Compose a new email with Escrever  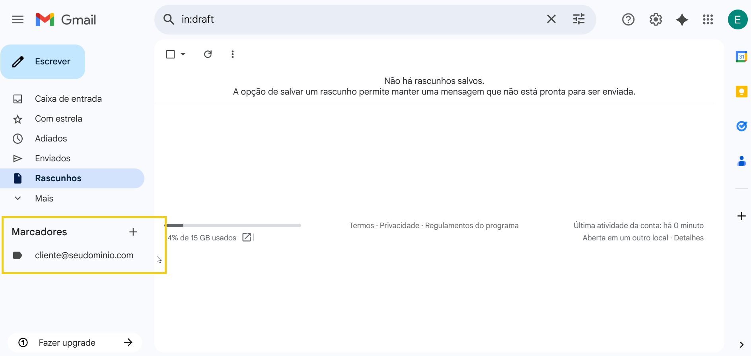(43, 62)
